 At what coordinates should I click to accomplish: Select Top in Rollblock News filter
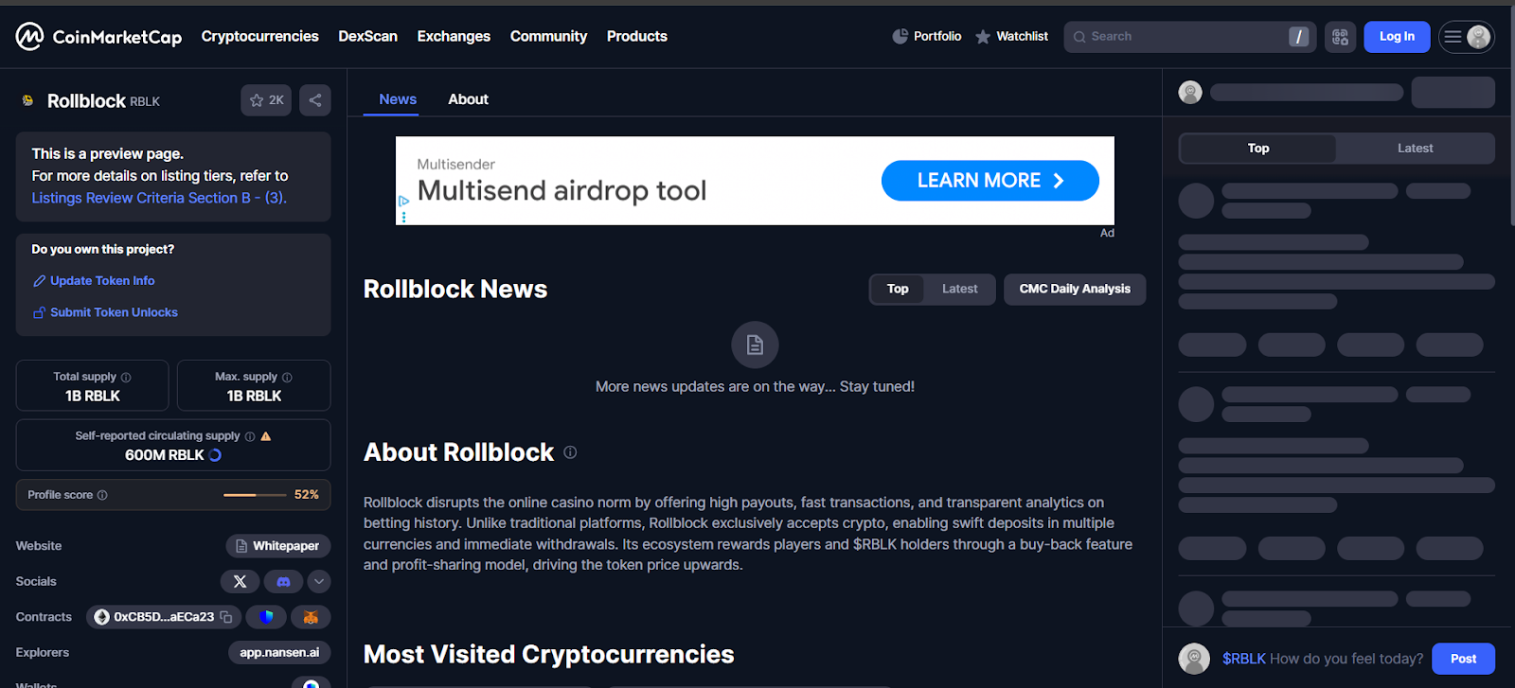(x=898, y=290)
